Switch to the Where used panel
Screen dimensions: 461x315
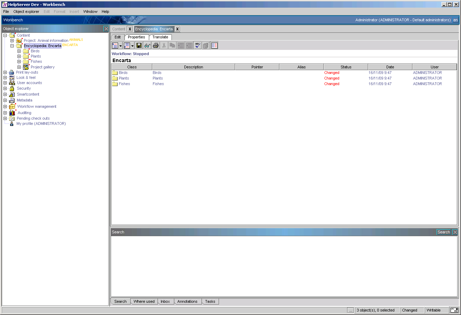pos(144,301)
